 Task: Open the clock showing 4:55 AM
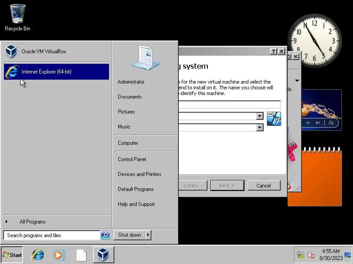coord(331,255)
